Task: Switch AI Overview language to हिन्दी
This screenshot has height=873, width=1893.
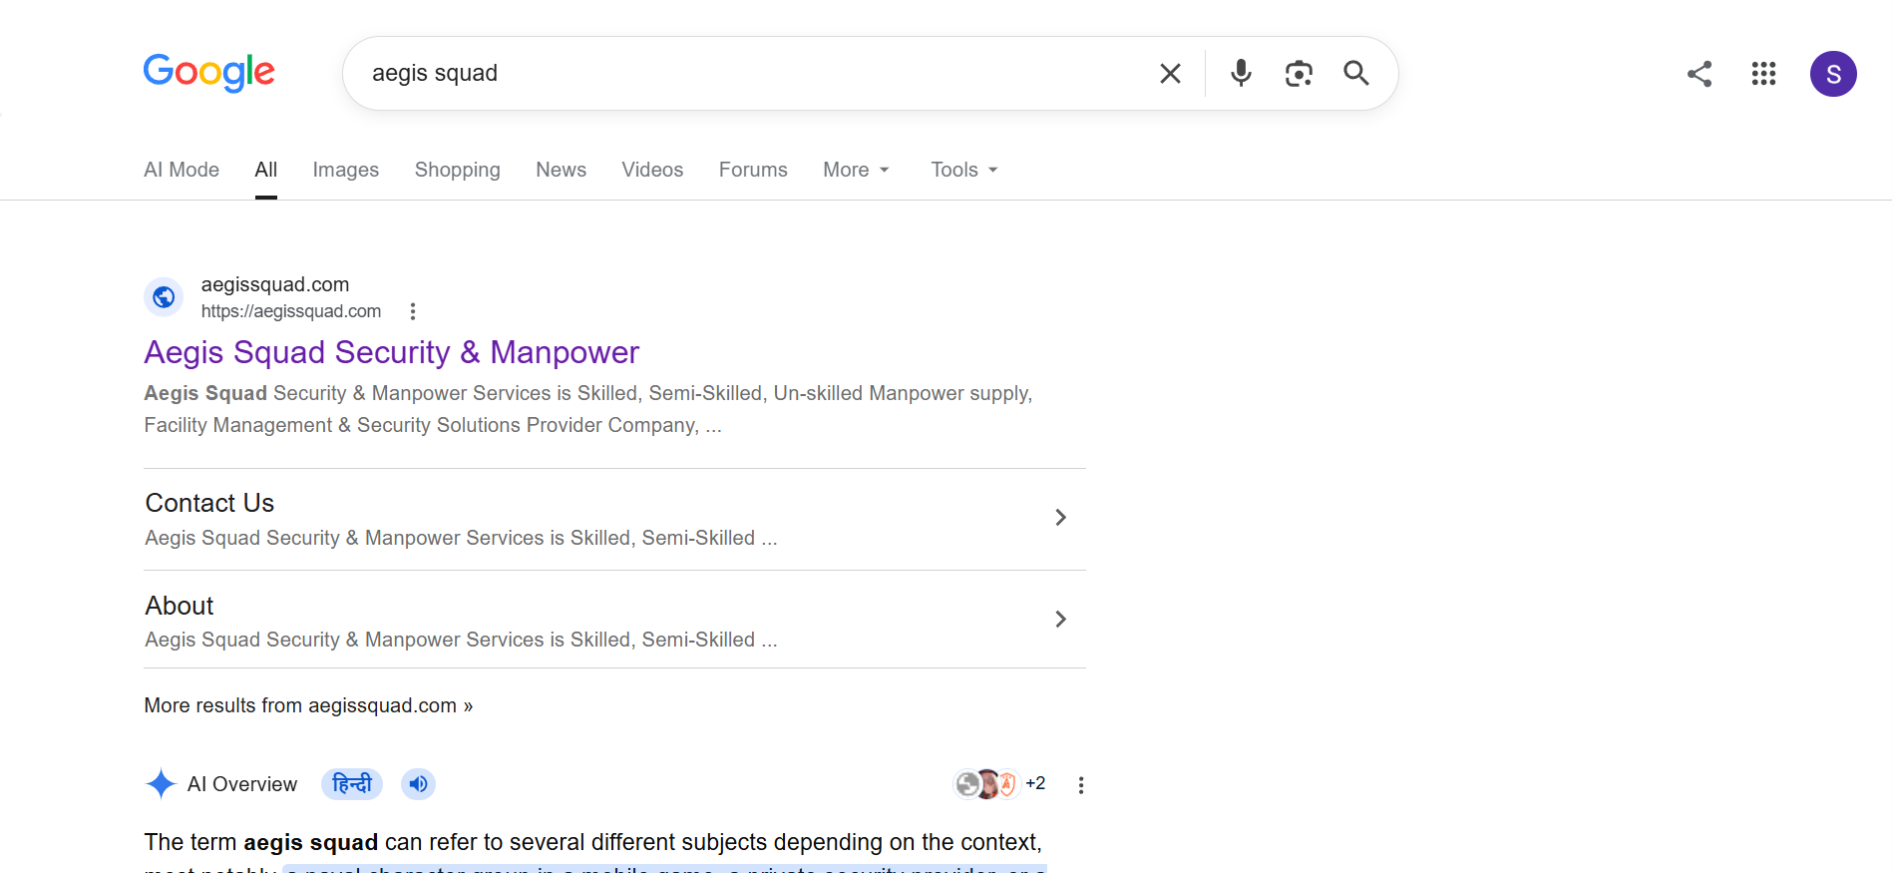Action: coord(352,784)
